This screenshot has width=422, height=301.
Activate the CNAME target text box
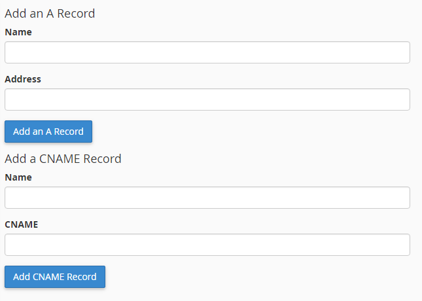click(x=207, y=245)
